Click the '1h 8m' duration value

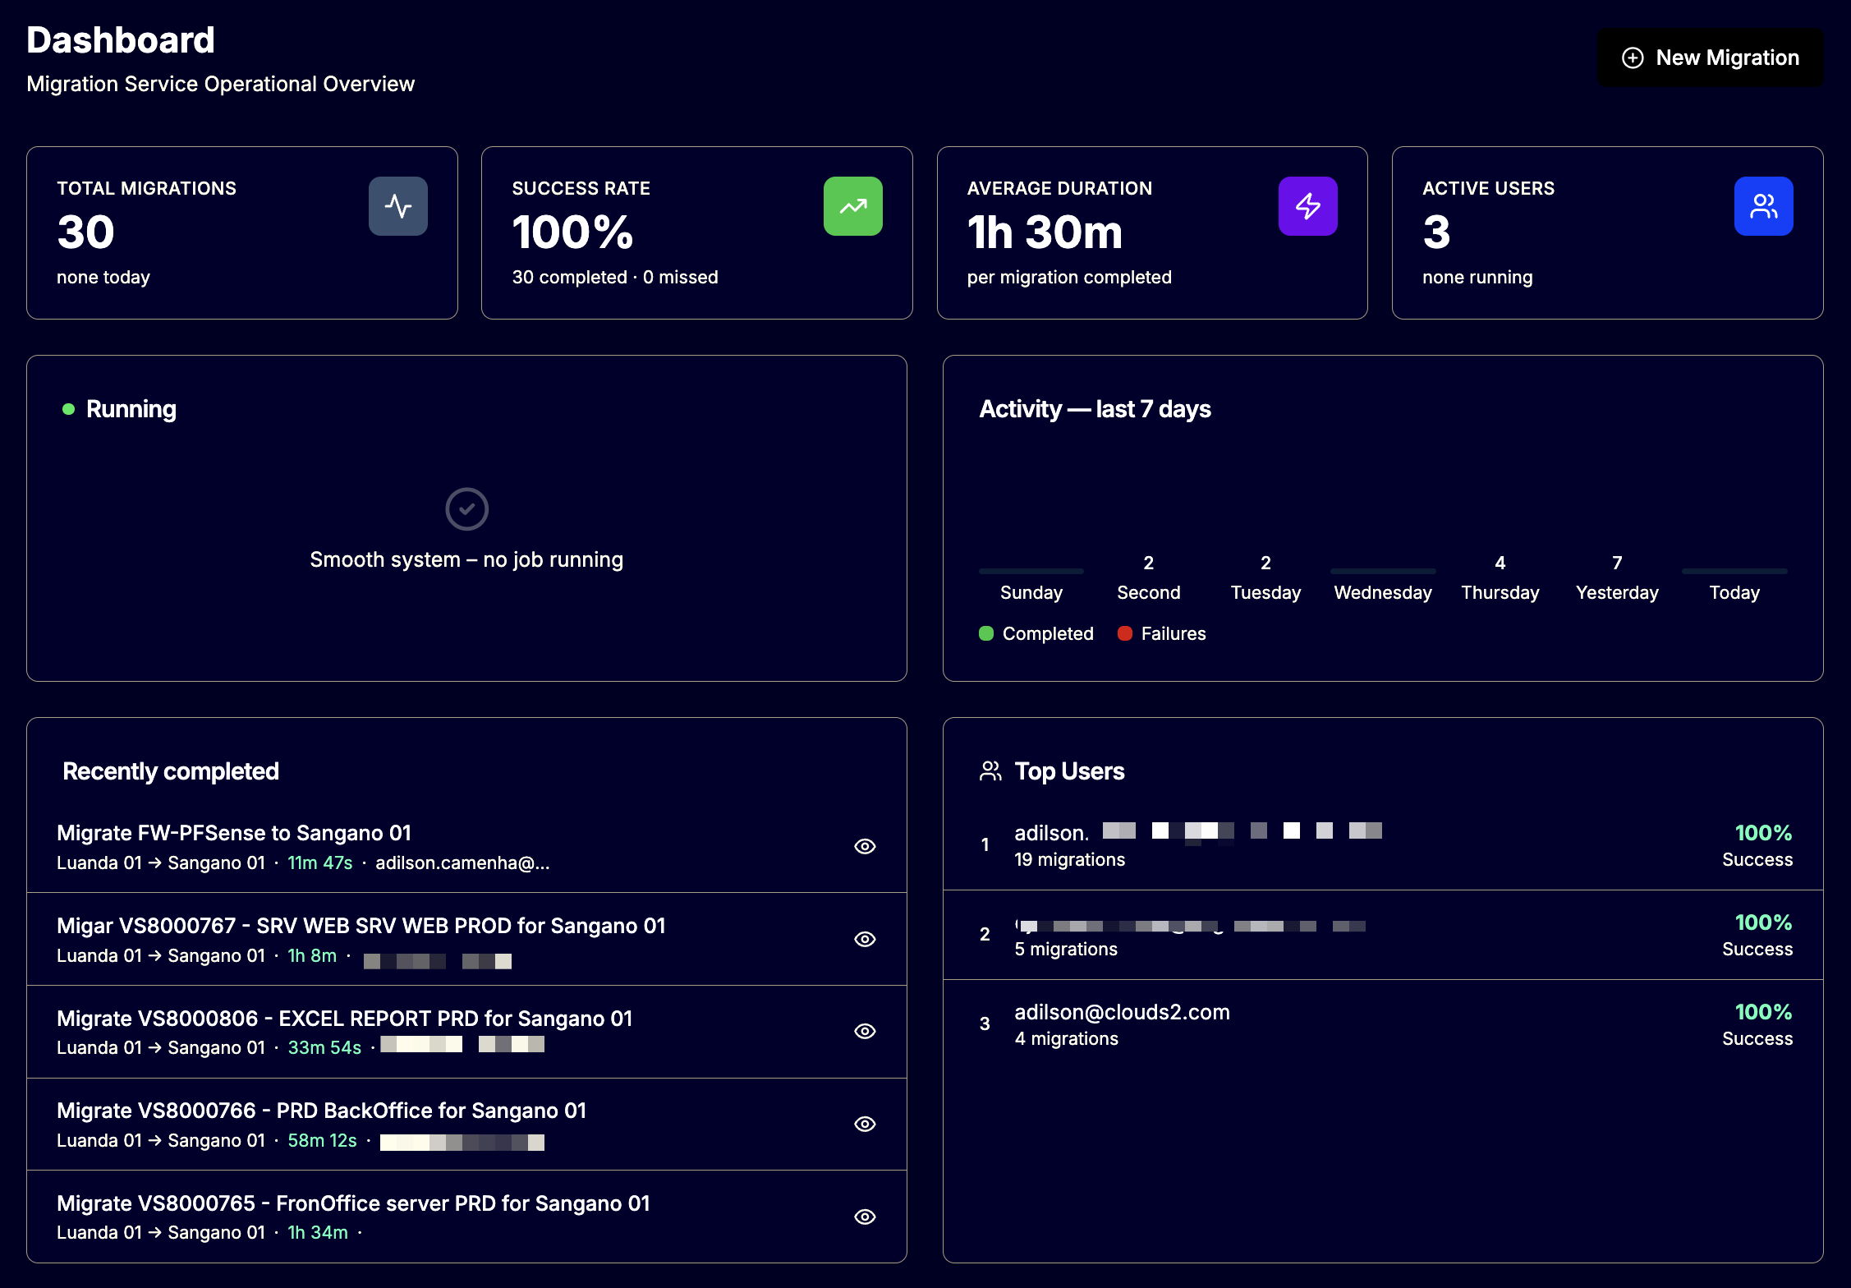point(312,955)
